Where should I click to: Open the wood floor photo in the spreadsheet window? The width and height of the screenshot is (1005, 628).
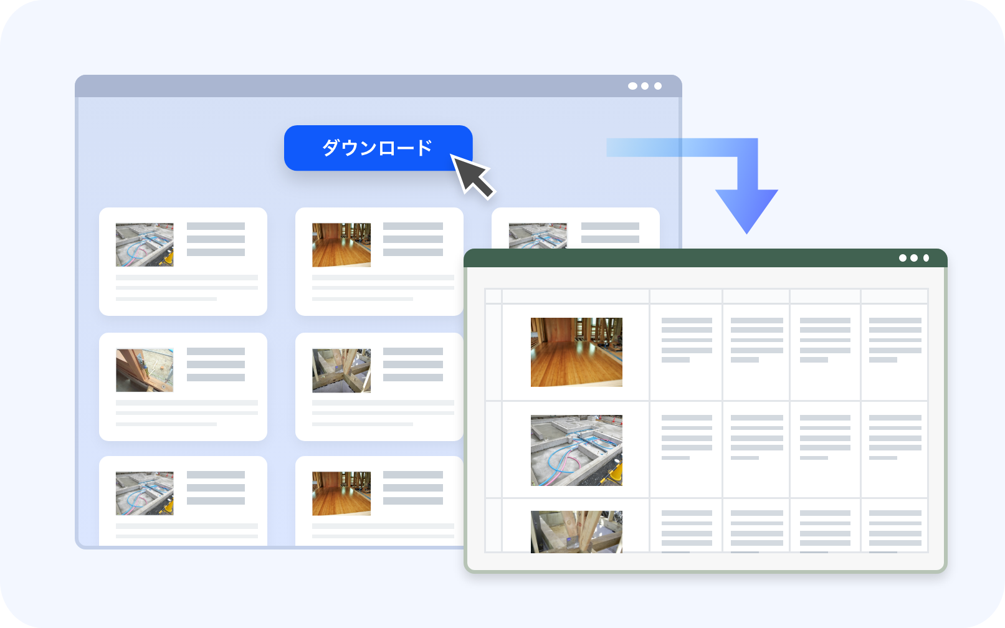click(576, 352)
